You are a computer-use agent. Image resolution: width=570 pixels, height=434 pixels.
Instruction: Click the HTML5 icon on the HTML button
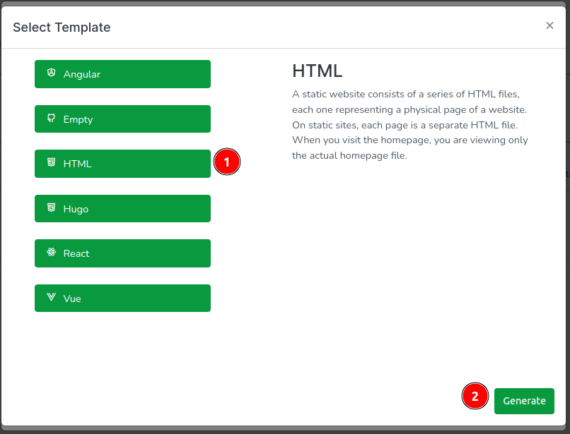click(x=51, y=163)
